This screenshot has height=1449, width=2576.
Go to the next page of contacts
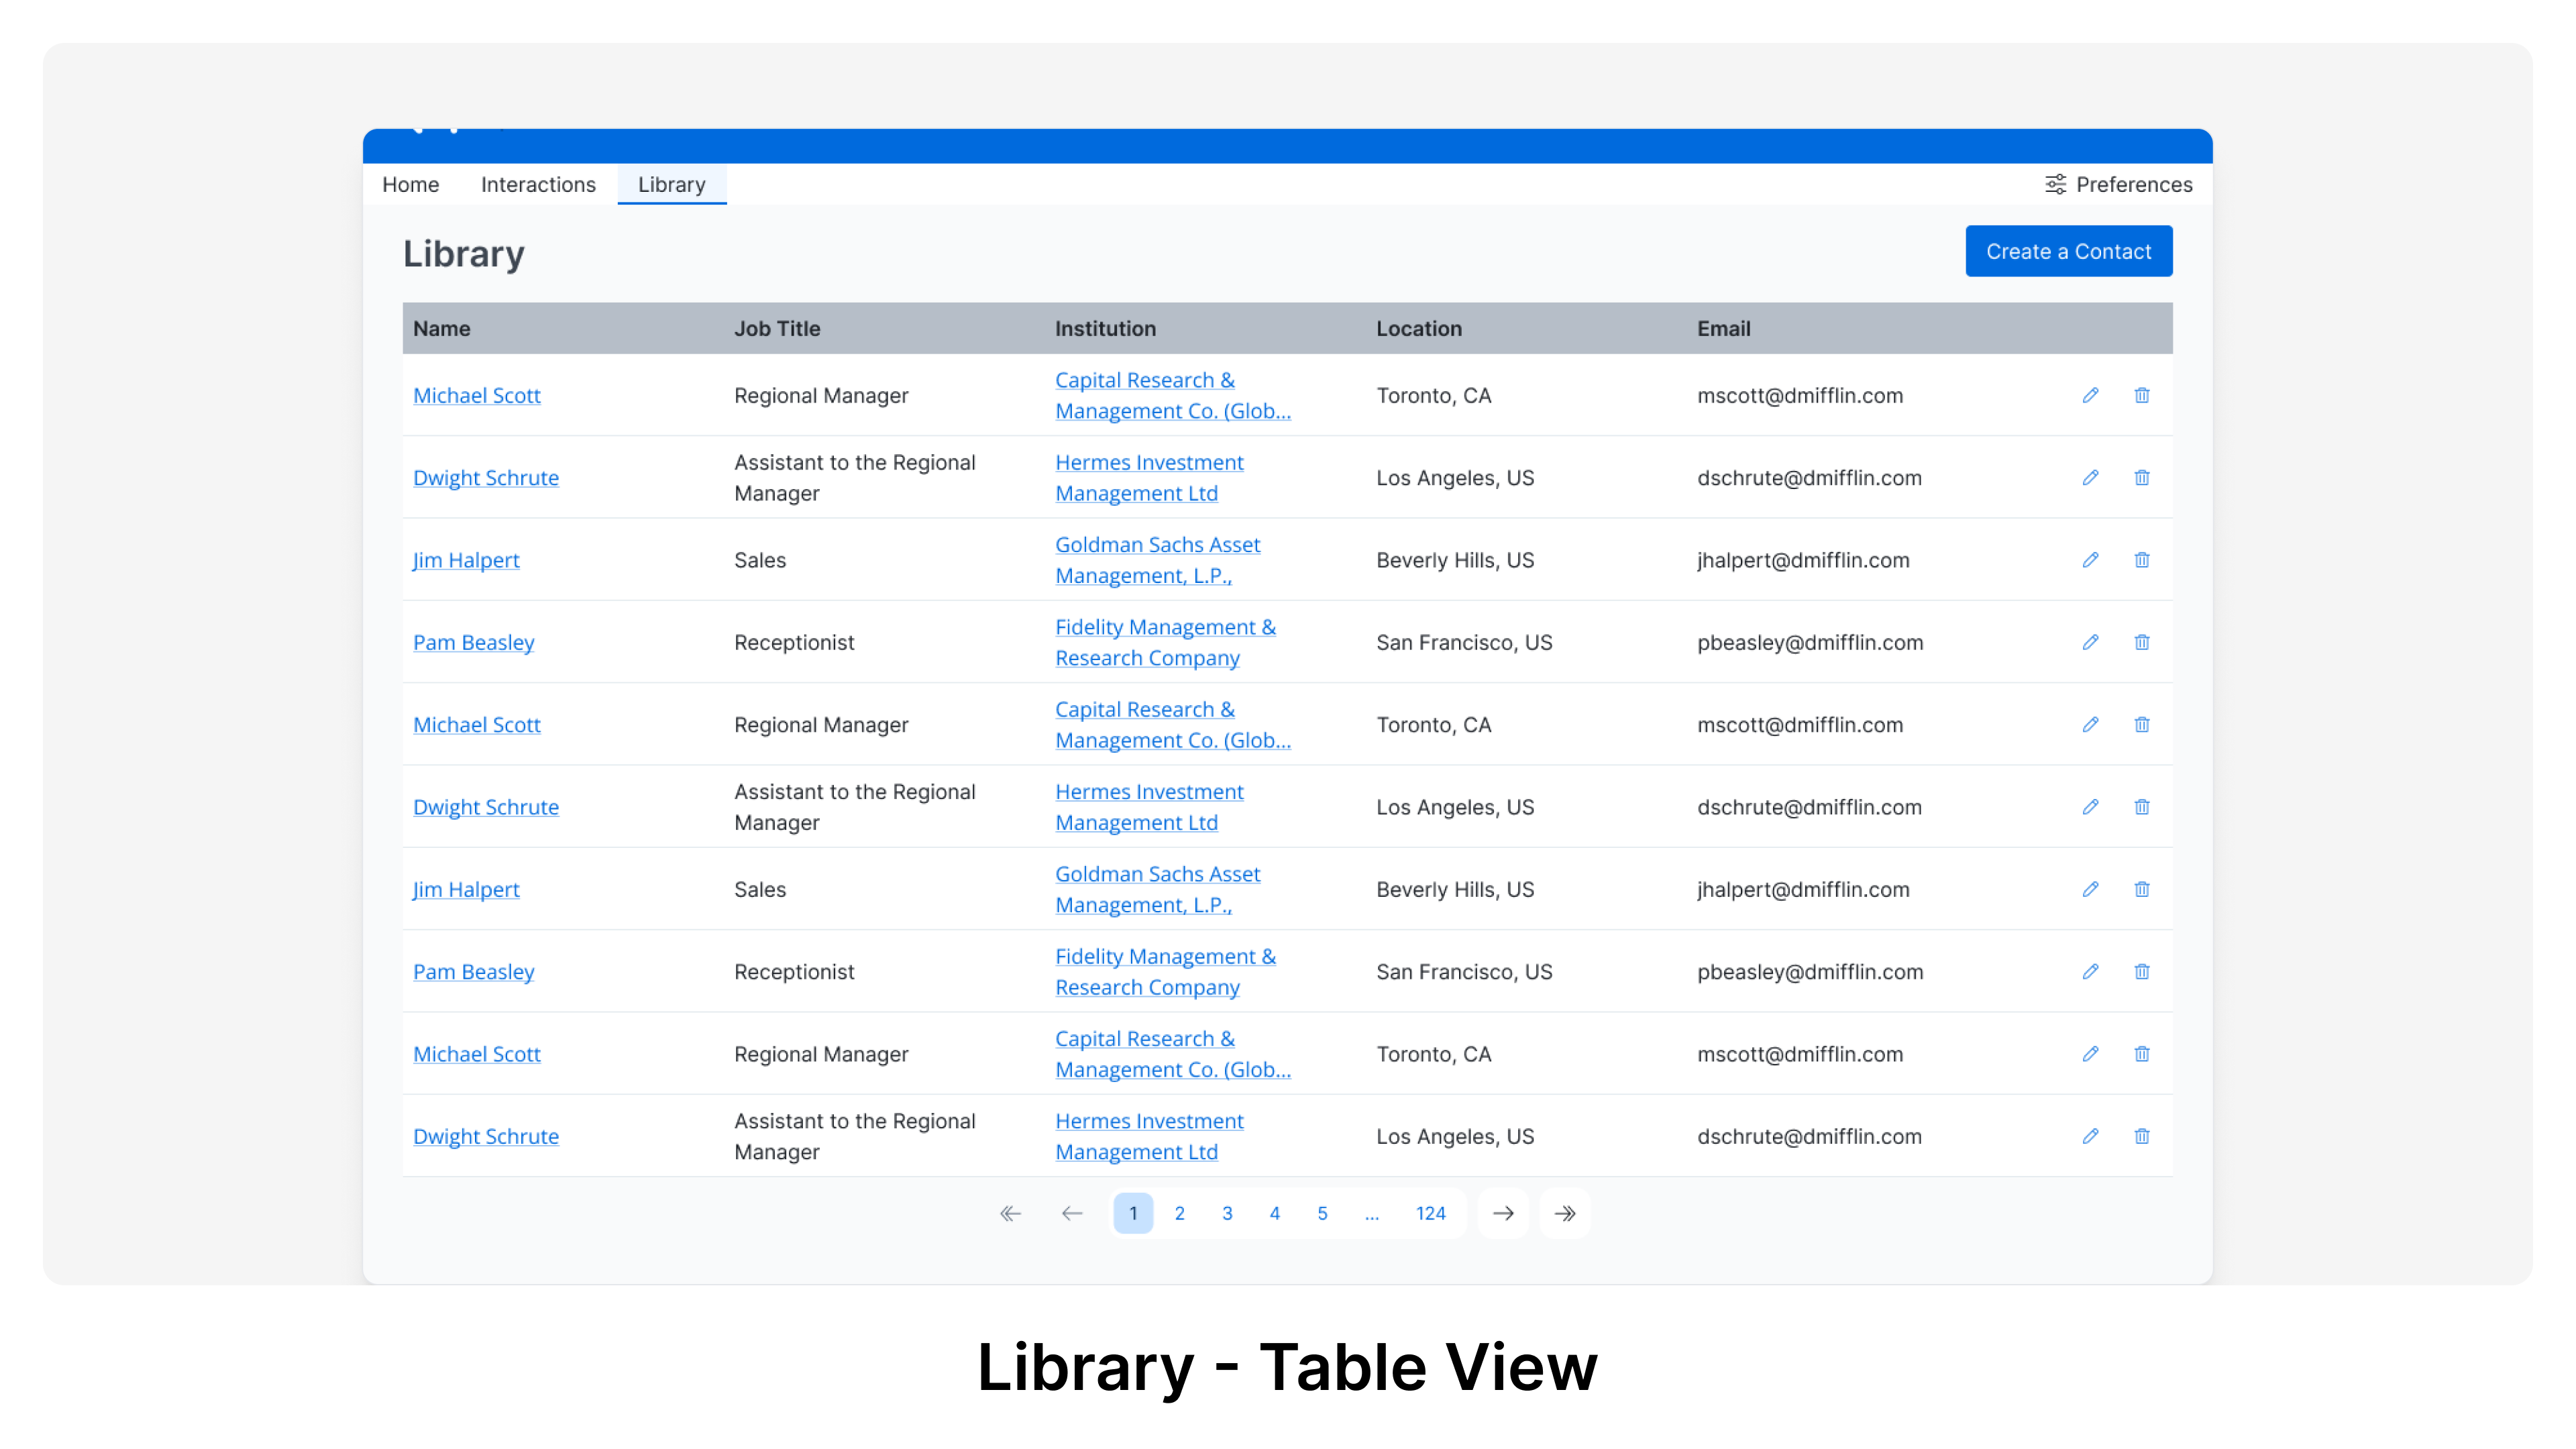point(1504,1213)
